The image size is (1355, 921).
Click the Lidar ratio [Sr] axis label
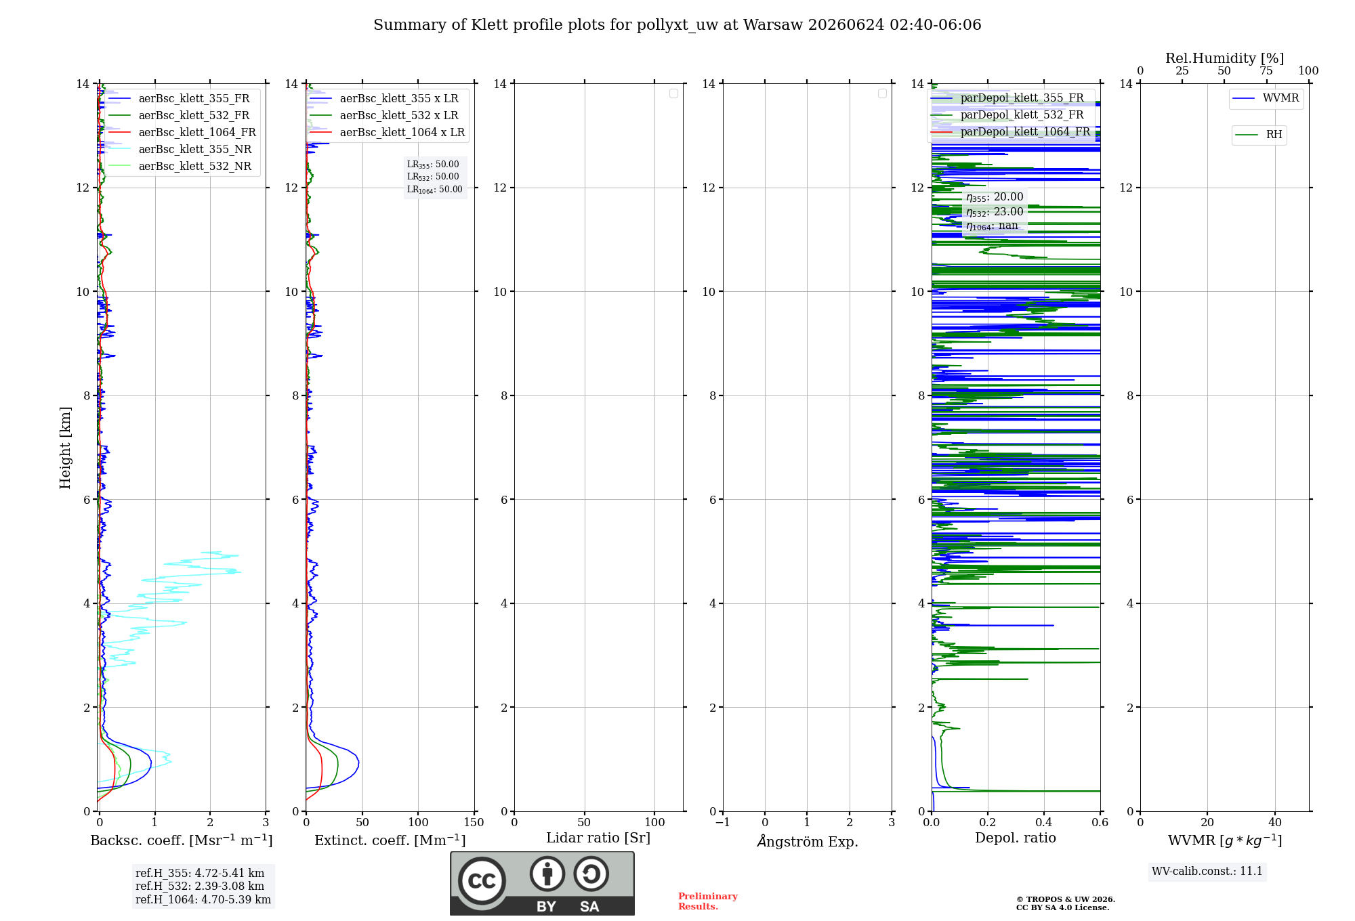pyautogui.click(x=598, y=838)
